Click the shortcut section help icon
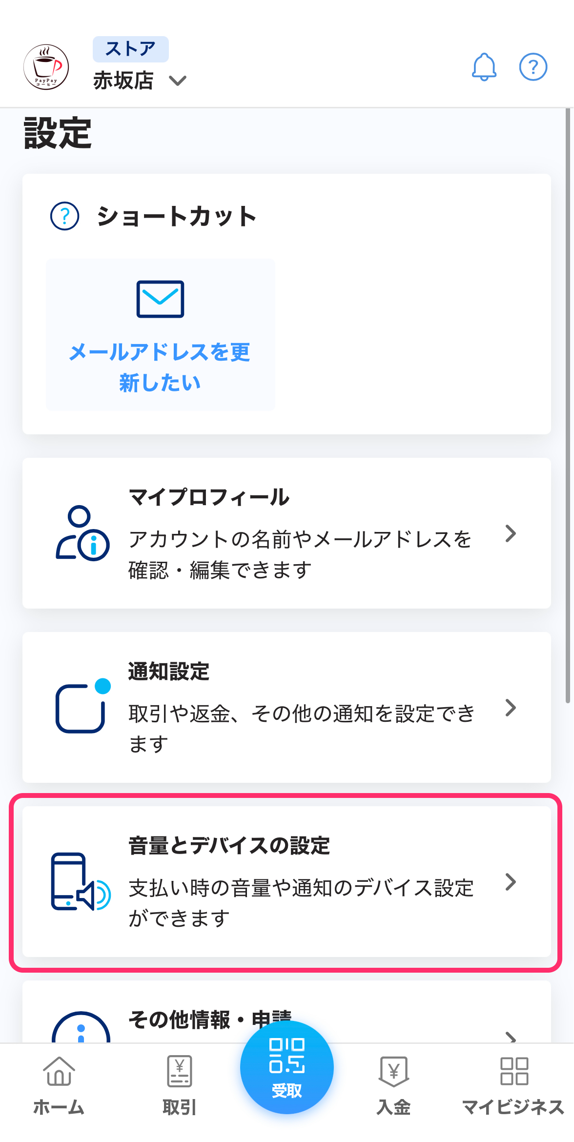This screenshot has height=1142, width=574. tap(65, 216)
